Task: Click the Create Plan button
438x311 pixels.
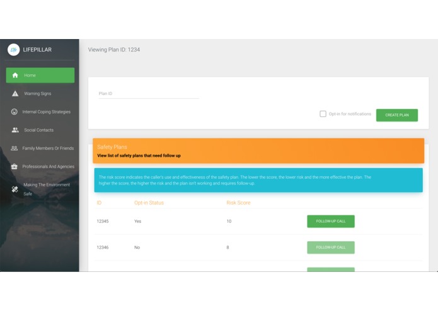Action: (x=397, y=115)
